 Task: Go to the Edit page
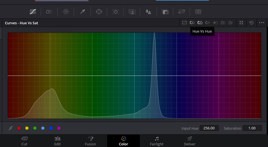click(x=57, y=141)
